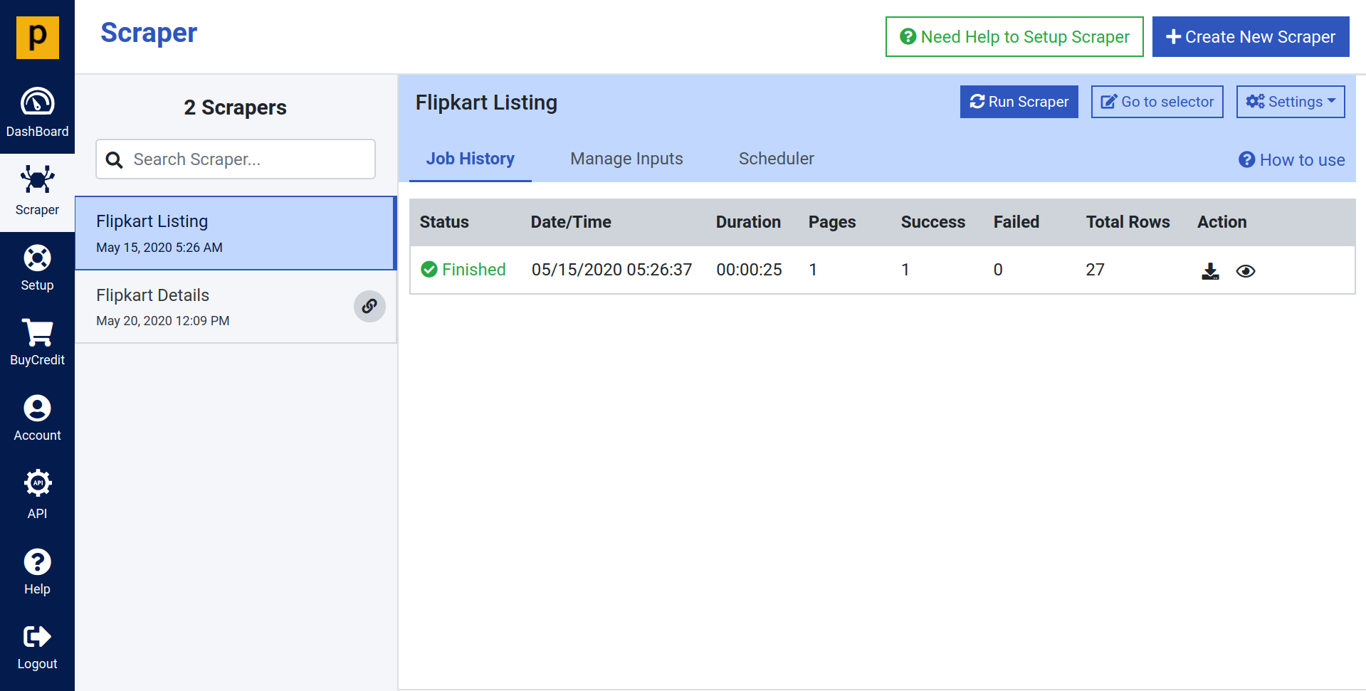Image resolution: width=1366 pixels, height=691 pixels.
Task: Preview job results with the eye icon
Action: [1246, 270]
